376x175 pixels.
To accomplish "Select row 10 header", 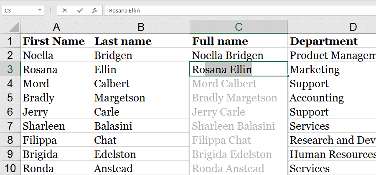I will pyautogui.click(x=10, y=168).
